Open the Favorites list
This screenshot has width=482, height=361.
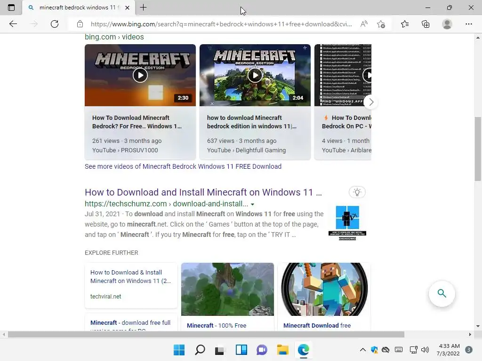point(405,24)
